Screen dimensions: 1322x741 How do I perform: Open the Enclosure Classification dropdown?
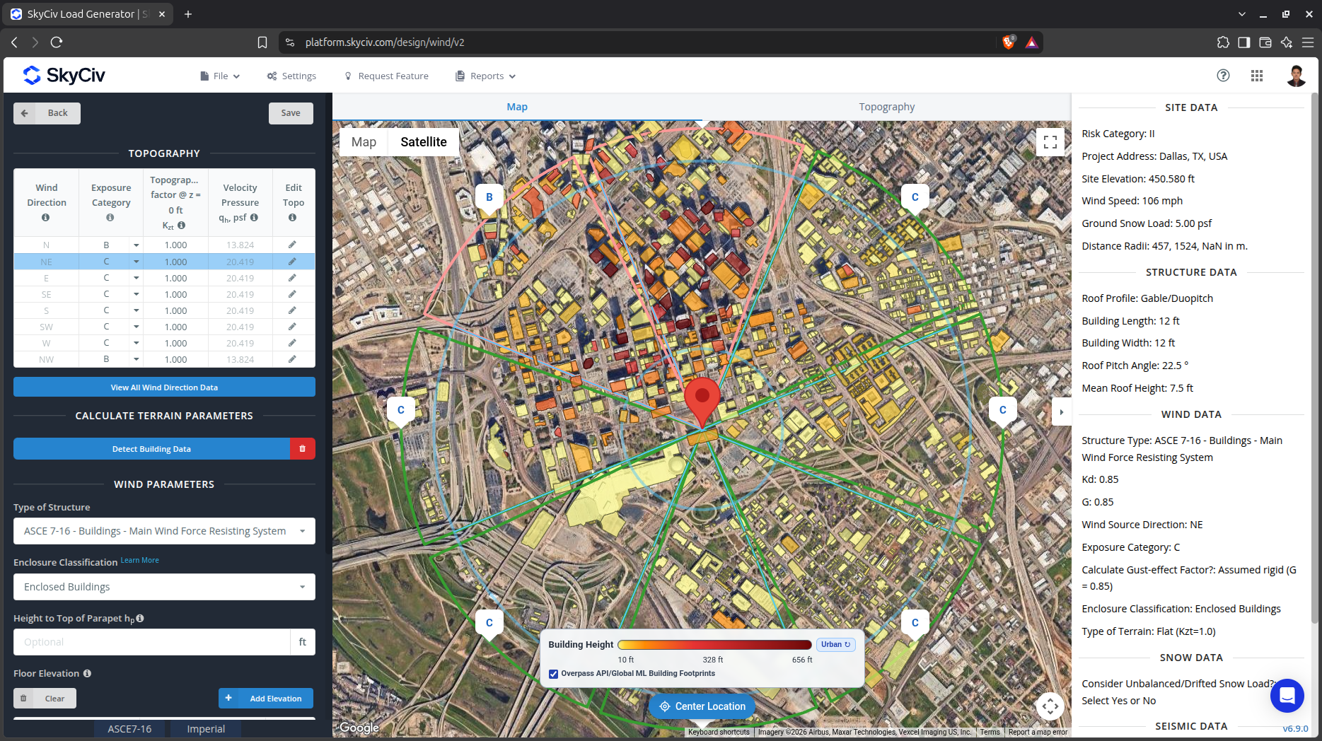(164, 587)
